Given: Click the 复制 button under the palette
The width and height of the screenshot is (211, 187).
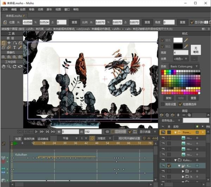Looking at the screenshot, I should pos(168,98).
